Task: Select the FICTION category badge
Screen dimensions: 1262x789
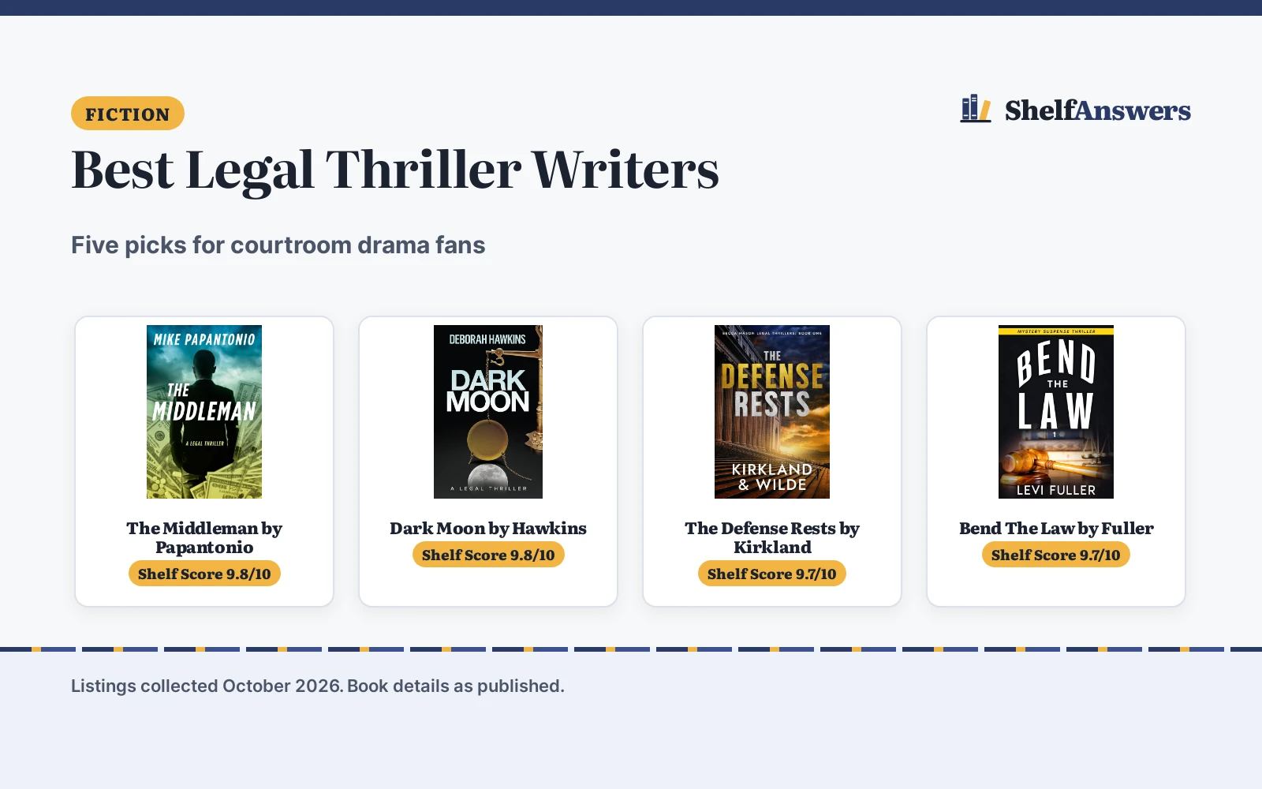Action: click(x=128, y=114)
